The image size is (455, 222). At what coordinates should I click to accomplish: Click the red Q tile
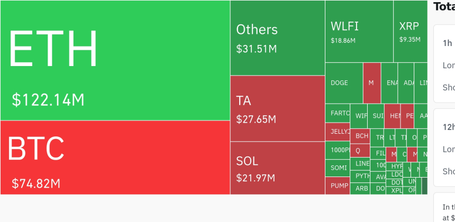coord(360,150)
